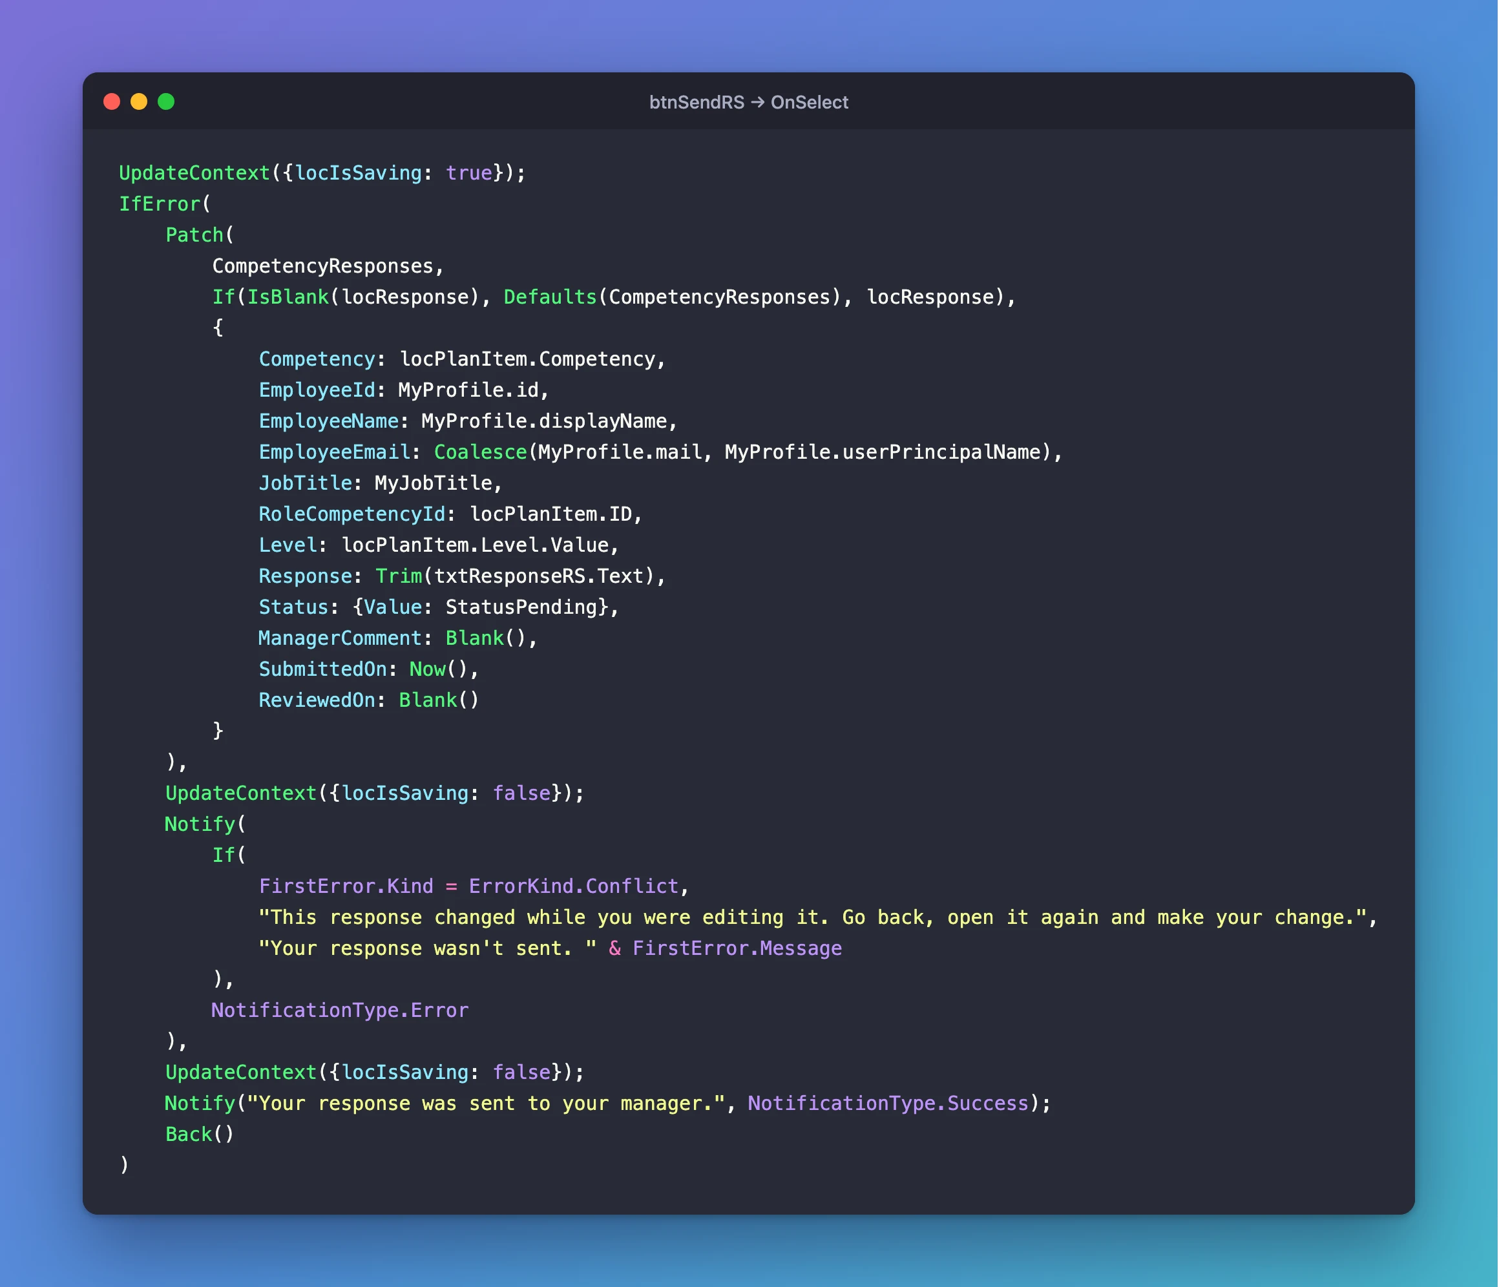Click locPlanItem.Level.Value text
Viewport: 1499px width, 1287px height.
475,545
